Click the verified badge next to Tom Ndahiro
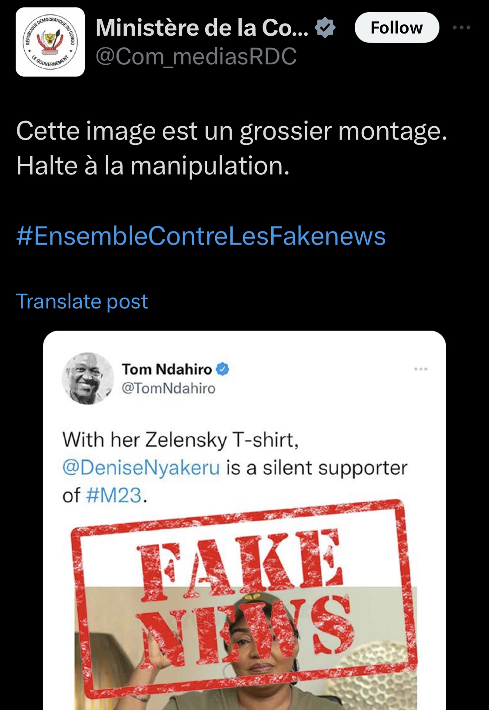489x710 pixels. (x=223, y=369)
